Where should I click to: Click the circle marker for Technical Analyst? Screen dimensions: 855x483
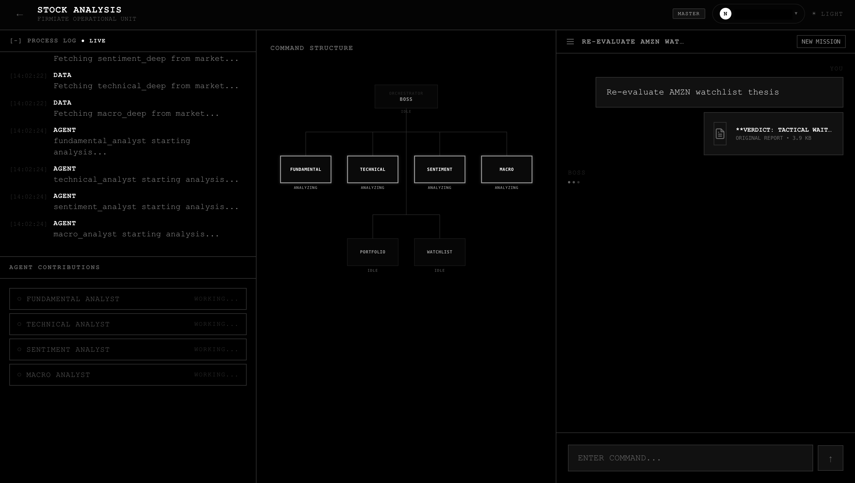pyautogui.click(x=19, y=324)
